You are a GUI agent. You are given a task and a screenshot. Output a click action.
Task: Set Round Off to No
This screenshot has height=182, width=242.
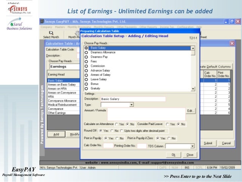pyautogui.click(x=112, y=131)
